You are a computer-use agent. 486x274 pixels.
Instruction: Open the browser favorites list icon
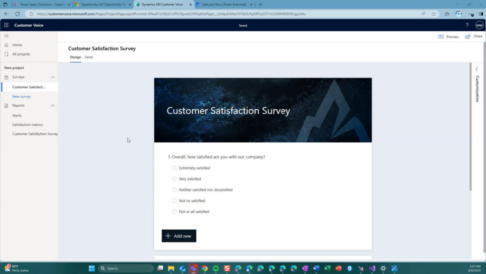click(447, 14)
